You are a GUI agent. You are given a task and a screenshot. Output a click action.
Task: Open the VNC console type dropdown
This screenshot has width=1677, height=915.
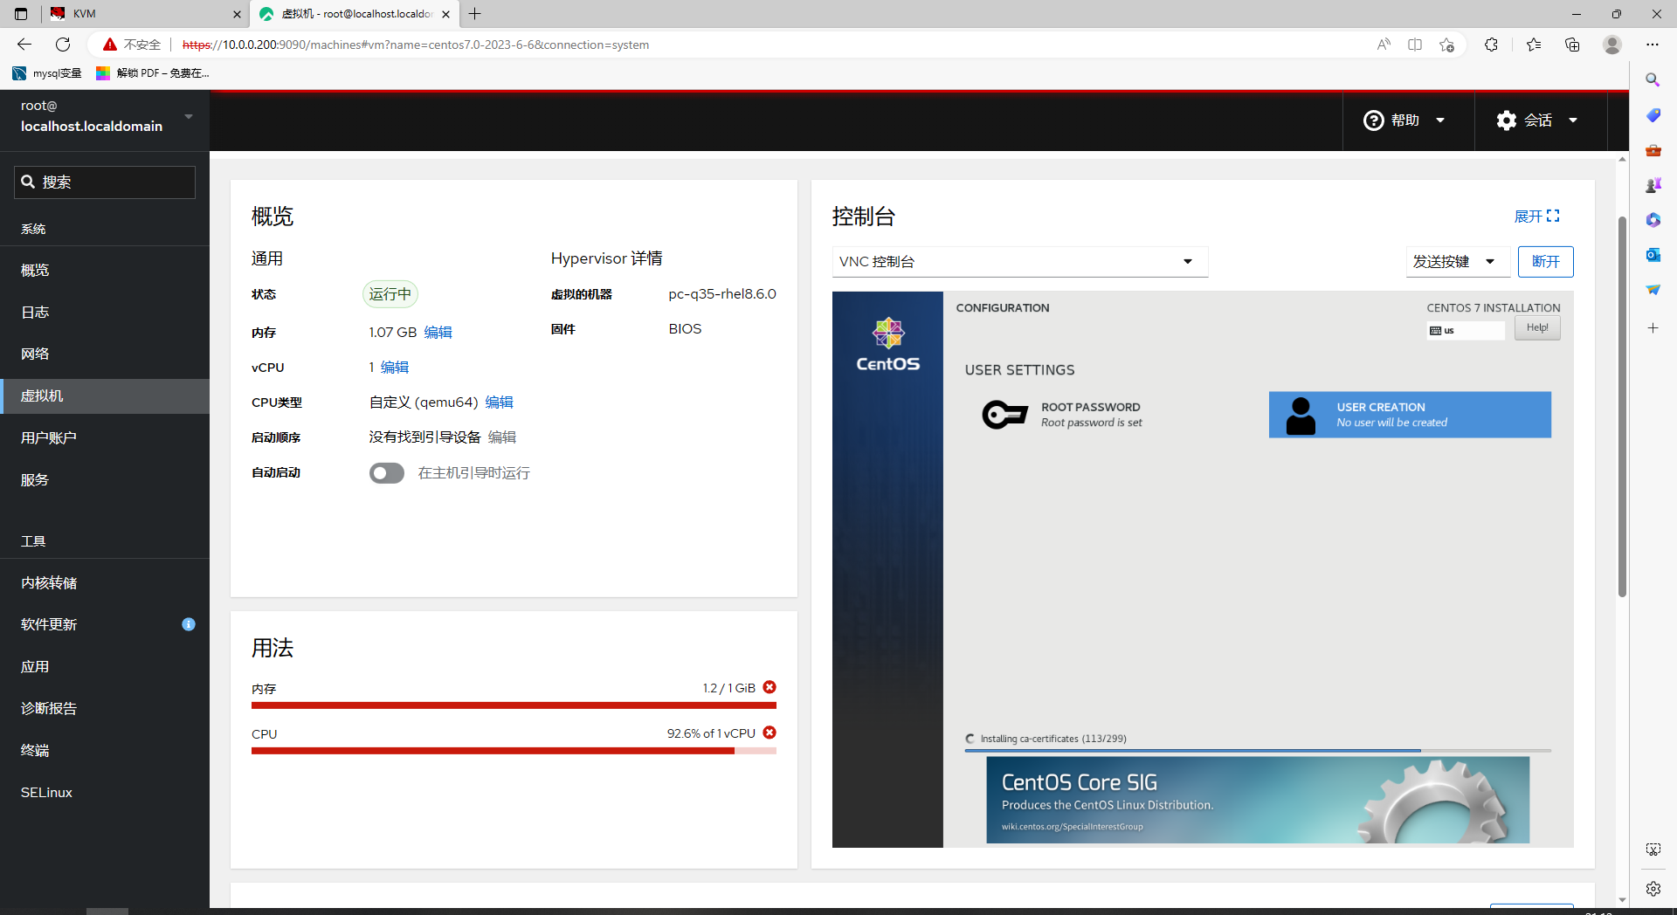[x=1019, y=262]
